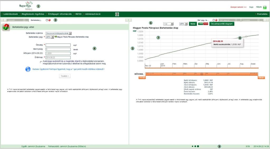Open the Befektetési jegy MPPA dropdown in form

[50, 37]
